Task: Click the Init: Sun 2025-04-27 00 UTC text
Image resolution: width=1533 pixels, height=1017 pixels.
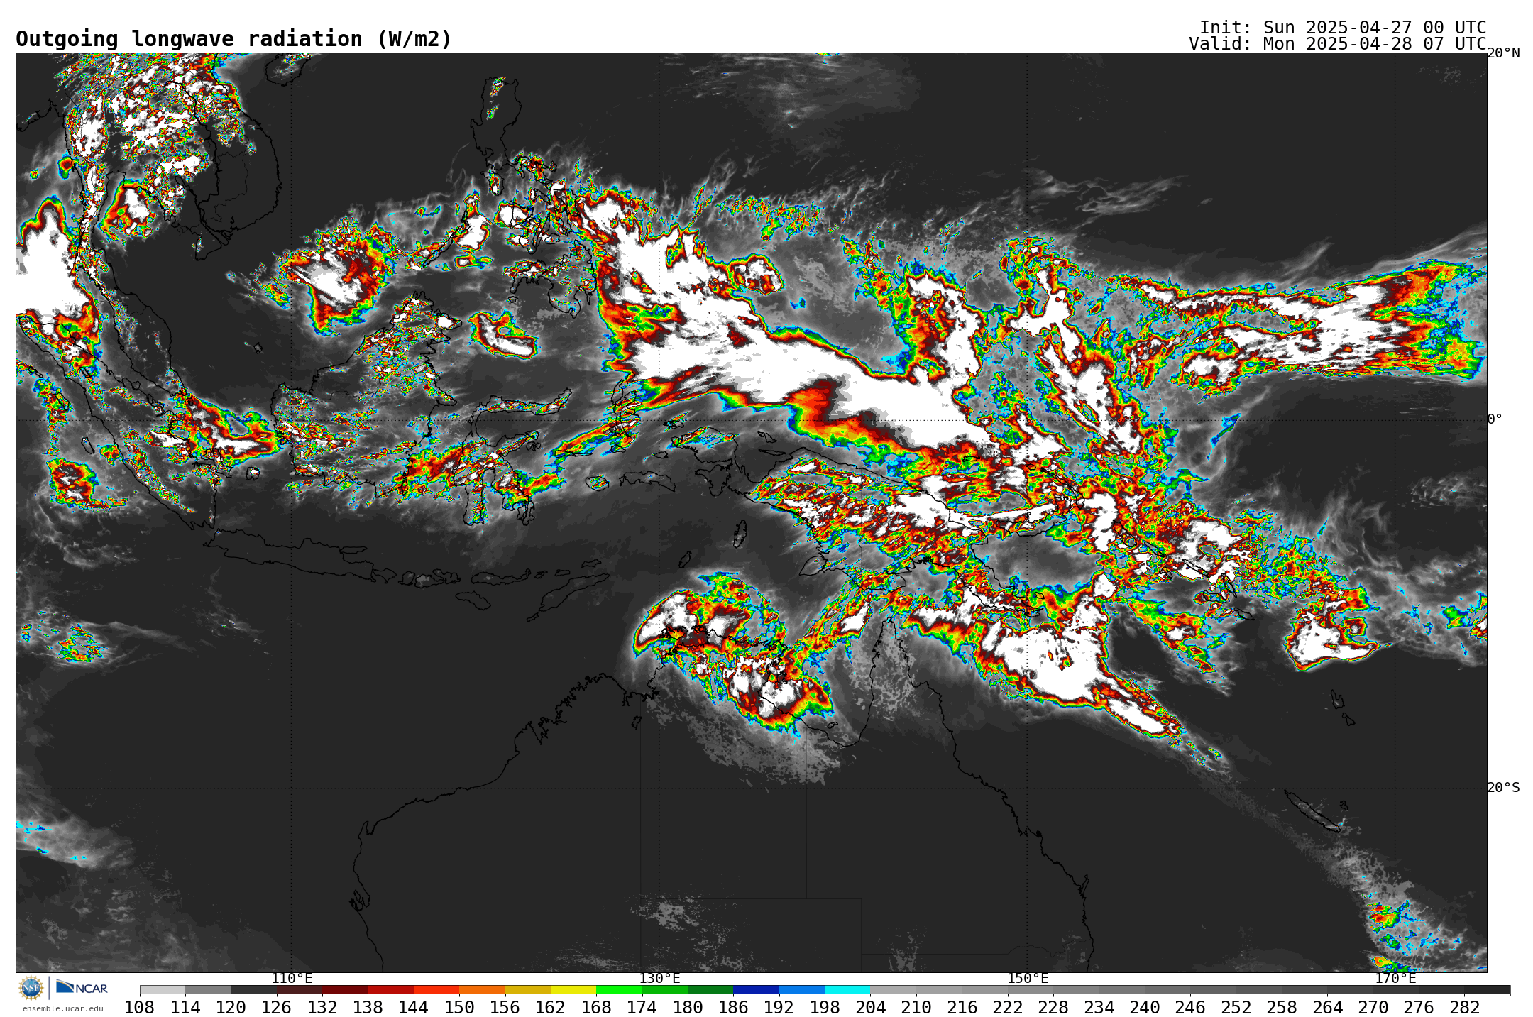Action: [x=1343, y=27]
